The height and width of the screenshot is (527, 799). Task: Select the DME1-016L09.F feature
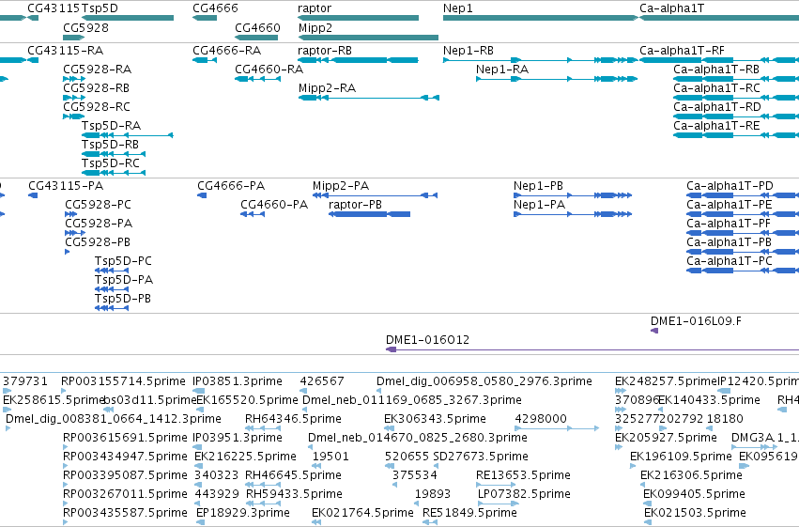point(696,321)
